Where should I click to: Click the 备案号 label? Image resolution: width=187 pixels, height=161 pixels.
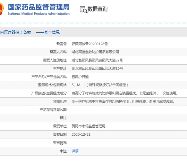click(62, 44)
